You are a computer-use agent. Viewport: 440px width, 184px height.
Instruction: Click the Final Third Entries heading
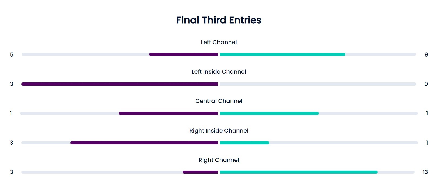[x=219, y=20]
